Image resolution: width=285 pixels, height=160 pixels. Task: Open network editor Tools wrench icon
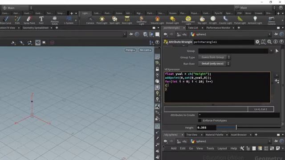242,148
